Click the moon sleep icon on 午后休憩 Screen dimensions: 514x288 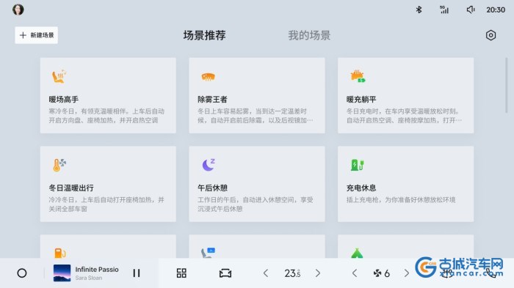[208, 165]
